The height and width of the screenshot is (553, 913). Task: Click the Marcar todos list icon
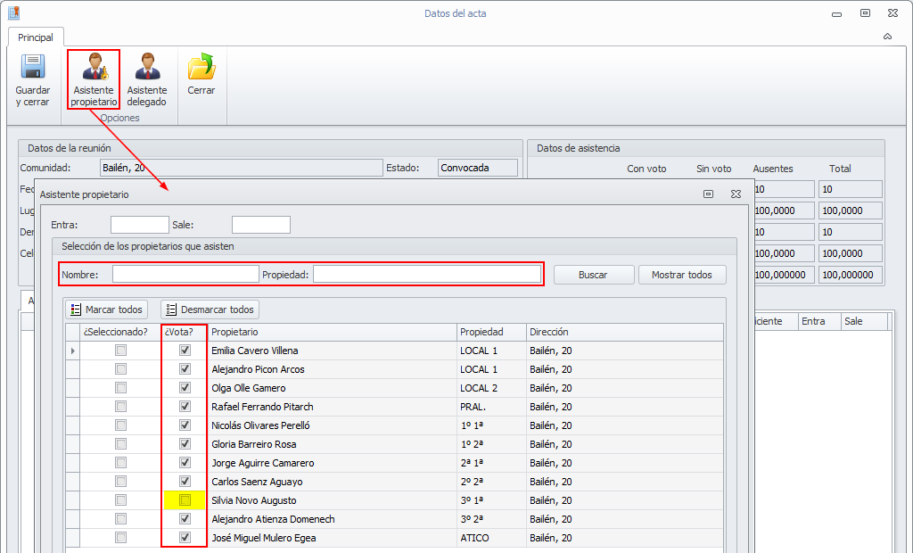76,310
